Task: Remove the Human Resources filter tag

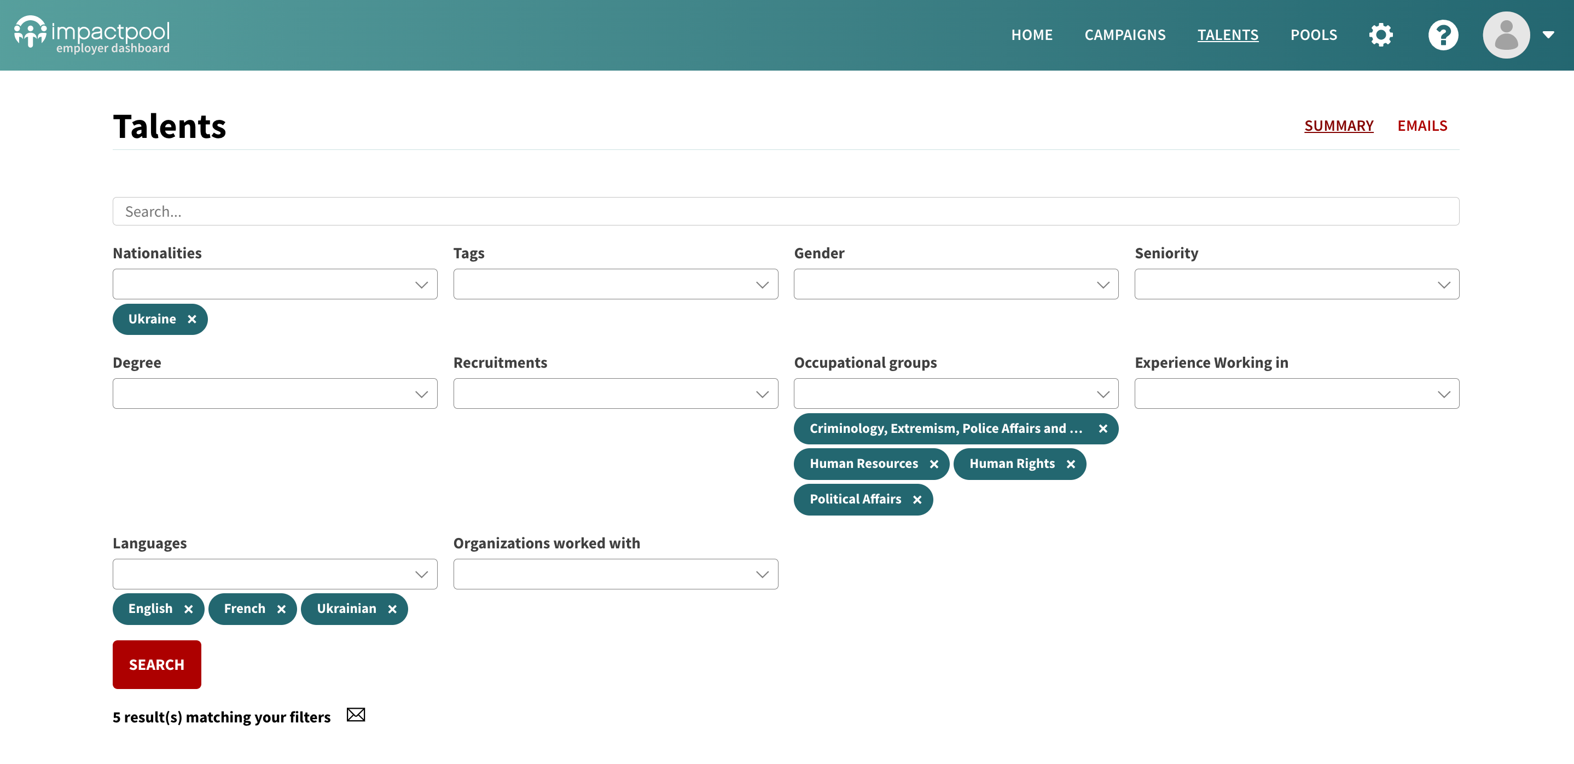Action: pos(934,464)
